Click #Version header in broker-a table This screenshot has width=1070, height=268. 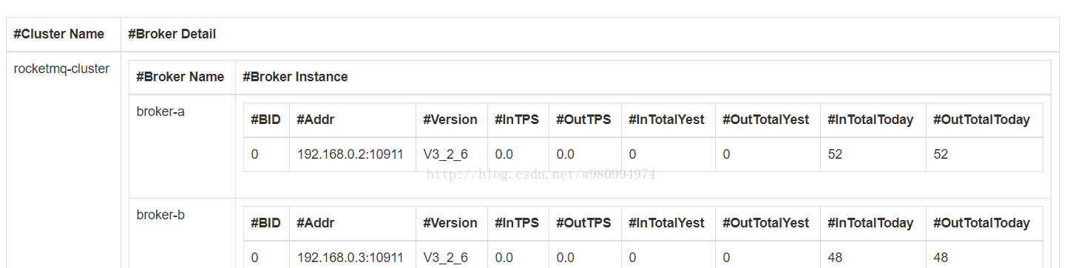coord(450,120)
